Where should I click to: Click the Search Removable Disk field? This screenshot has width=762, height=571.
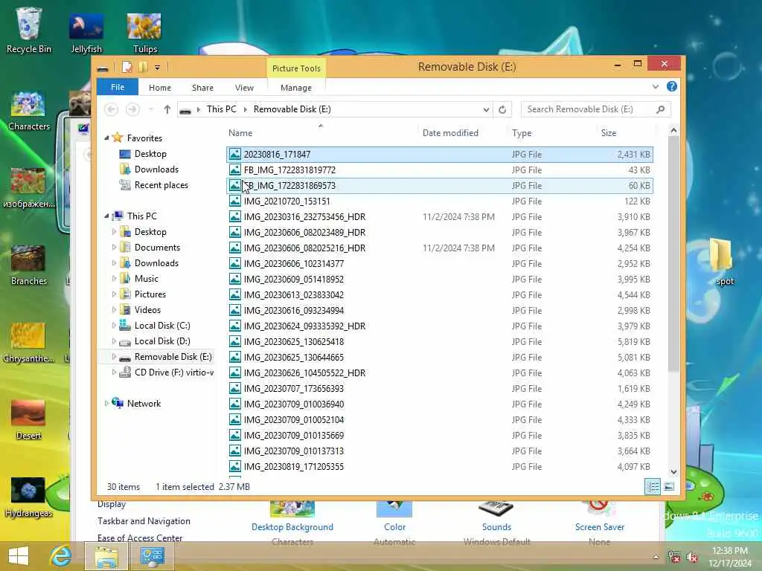coord(588,109)
